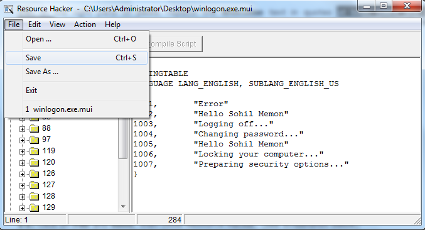Select the folder icon for resource 126
The image size is (425, 230).
coord(34,173)
